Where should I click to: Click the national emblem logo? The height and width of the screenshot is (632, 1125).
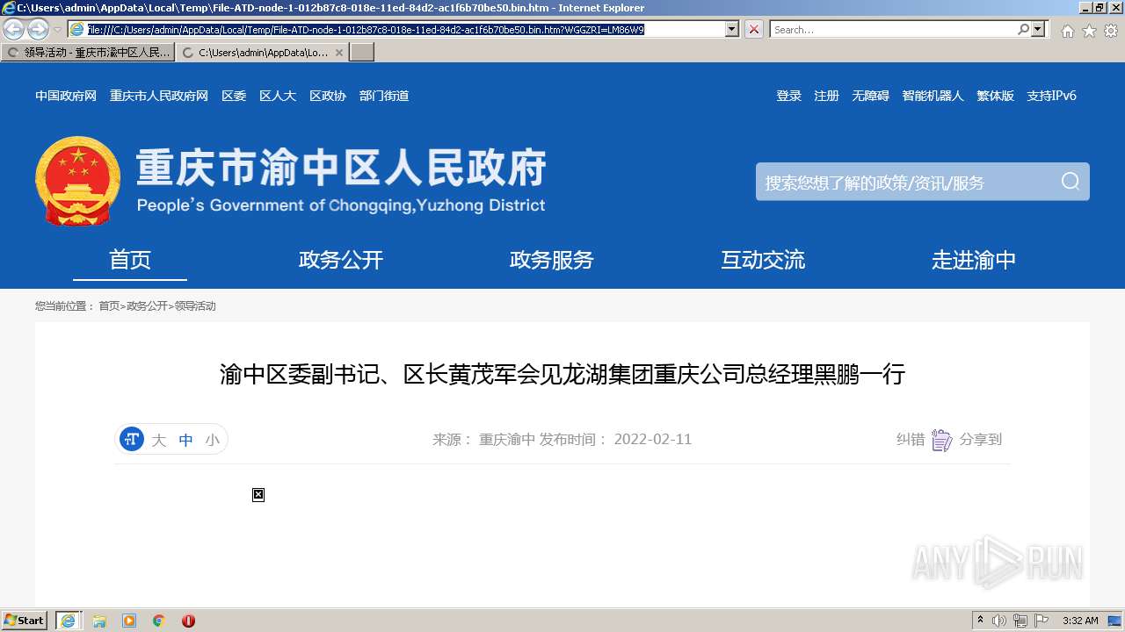(x=77, y=181)
